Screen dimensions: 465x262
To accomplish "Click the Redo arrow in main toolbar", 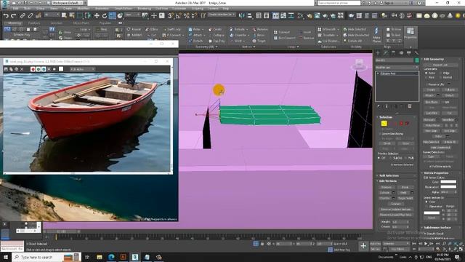I will click(x=13, y=16).
